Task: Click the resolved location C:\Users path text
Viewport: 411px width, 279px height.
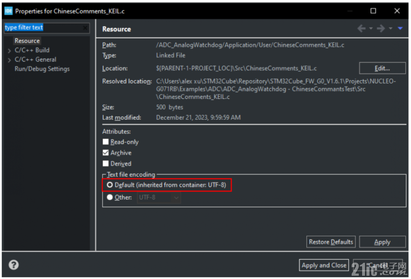Action: 276,89
